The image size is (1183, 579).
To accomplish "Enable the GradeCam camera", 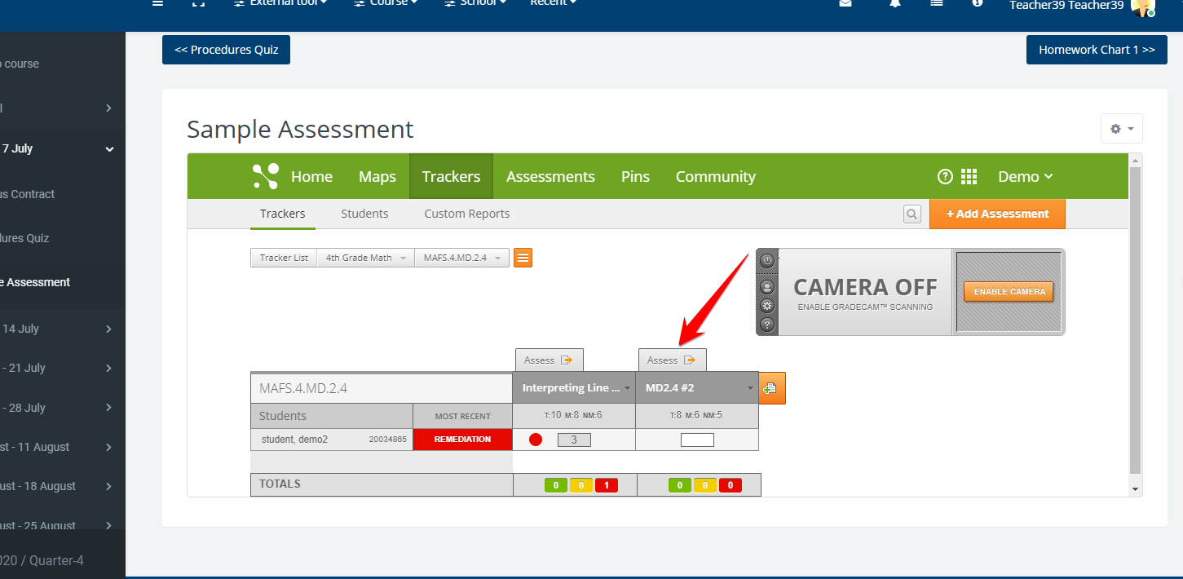I will click(x=1009, y=292).
